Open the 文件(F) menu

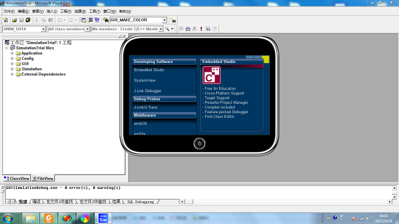click(x=9, y=11)
